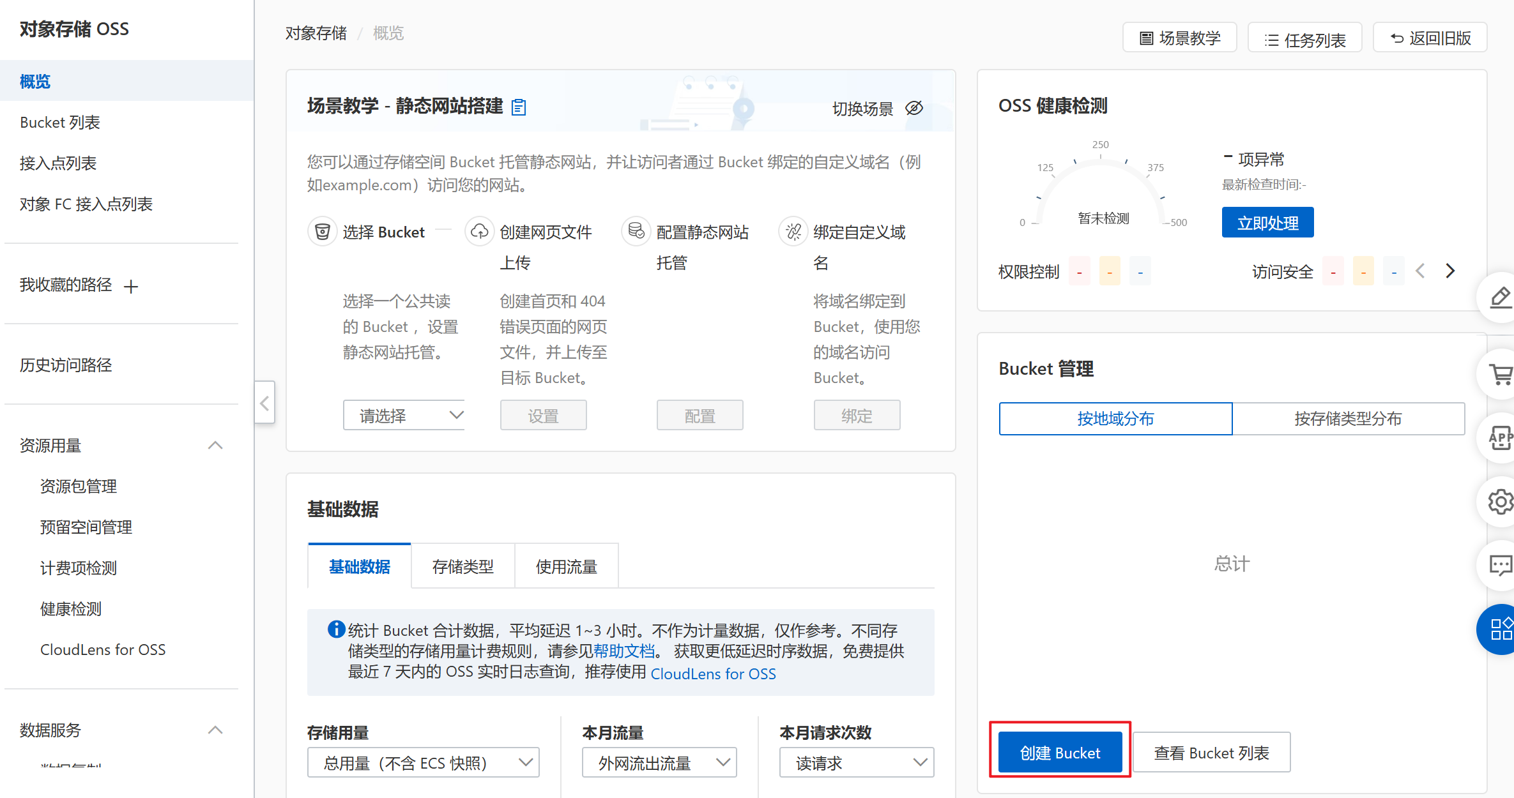
Task: Collapse the 资源用量 sidebar section
Action: click(x=215, y=445)
